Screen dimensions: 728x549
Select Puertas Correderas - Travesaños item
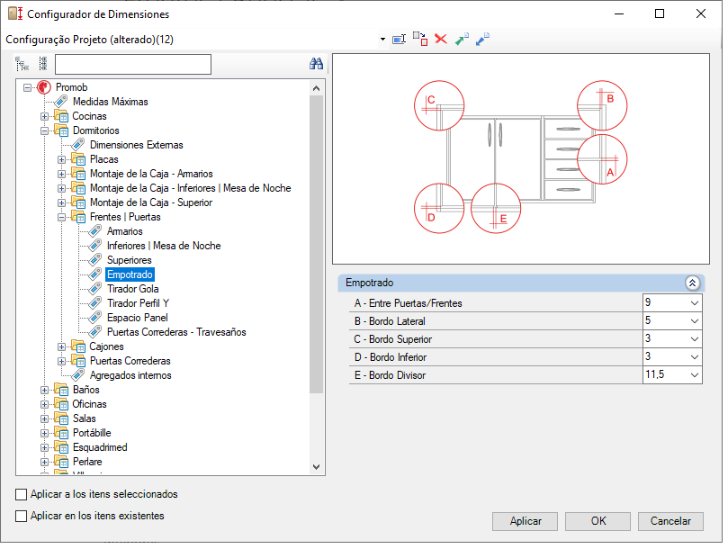point(176,332)
